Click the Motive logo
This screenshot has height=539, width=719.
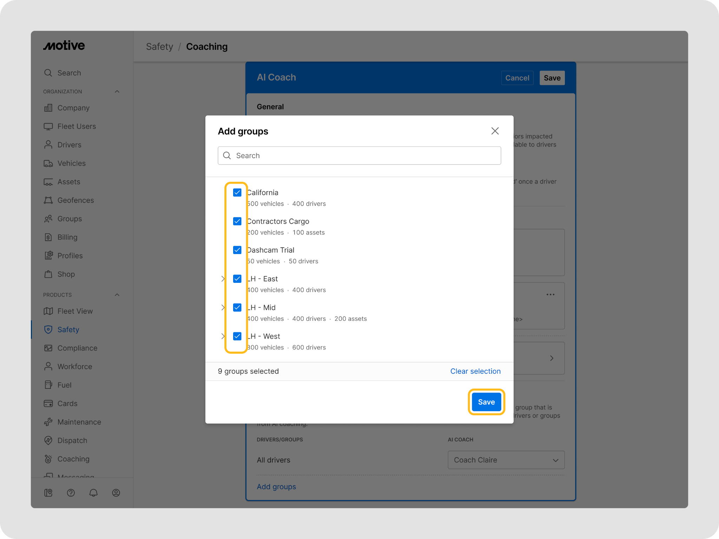pos(64,46)
